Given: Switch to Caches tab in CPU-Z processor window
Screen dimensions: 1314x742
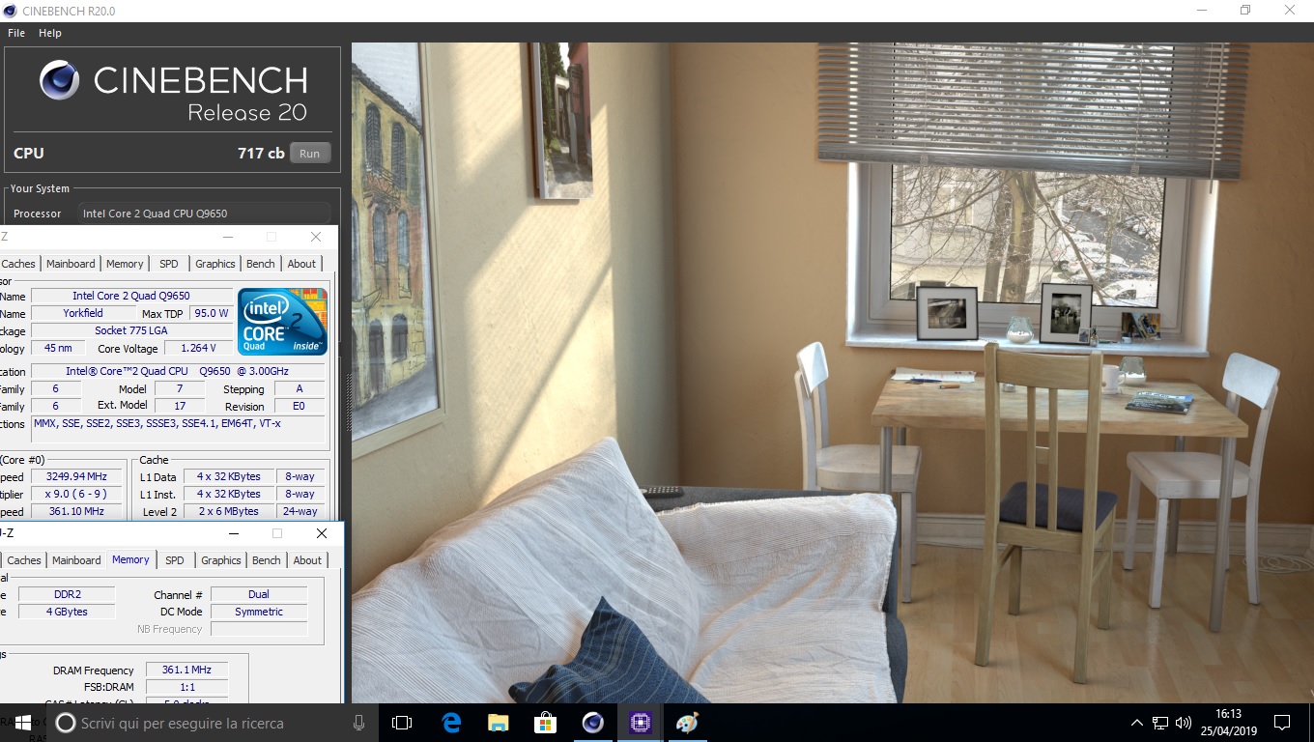Looking at the screenshot, I should 18,264.
